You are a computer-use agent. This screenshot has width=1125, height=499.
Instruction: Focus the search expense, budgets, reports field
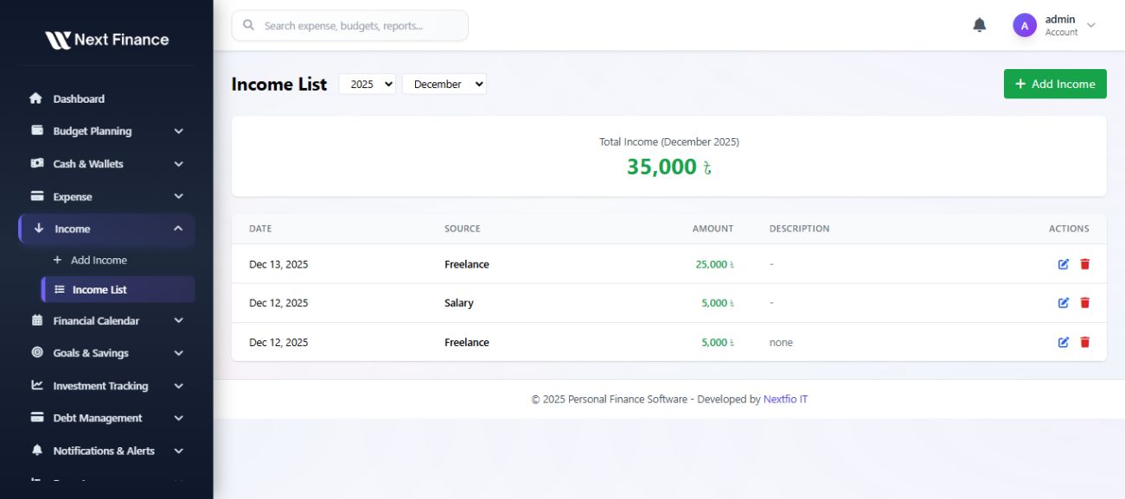[359, 26]
